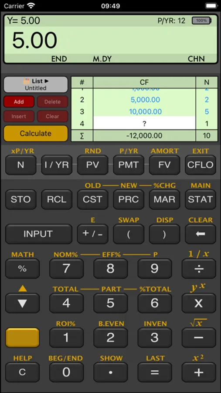Select cash flow 10,000.00 in row 3
Screen dimensions: 221x393
145,111
